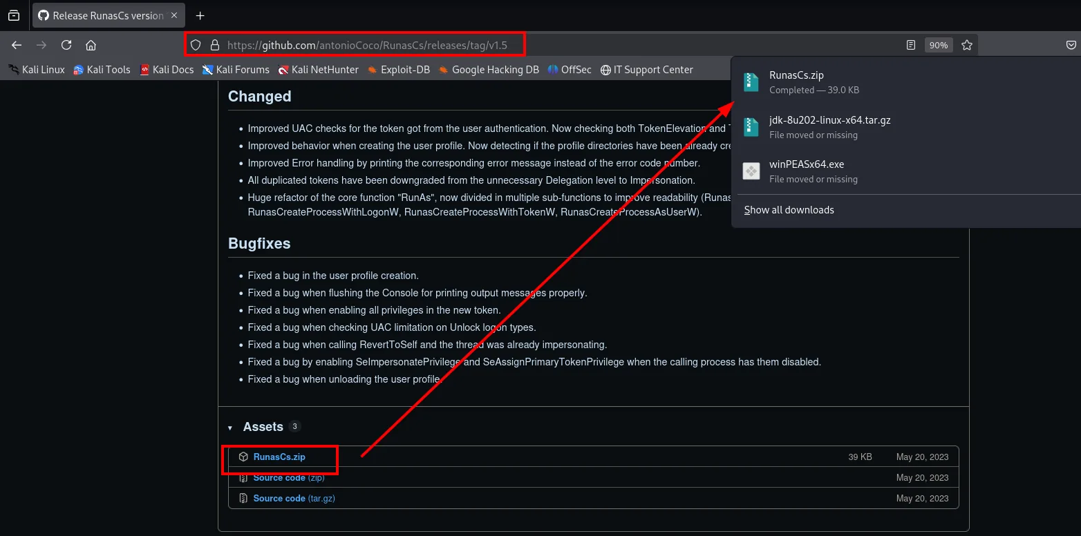Screen dimensions: 1081x536
Task: Save the page to Pocket
Action: [1071, 45]
